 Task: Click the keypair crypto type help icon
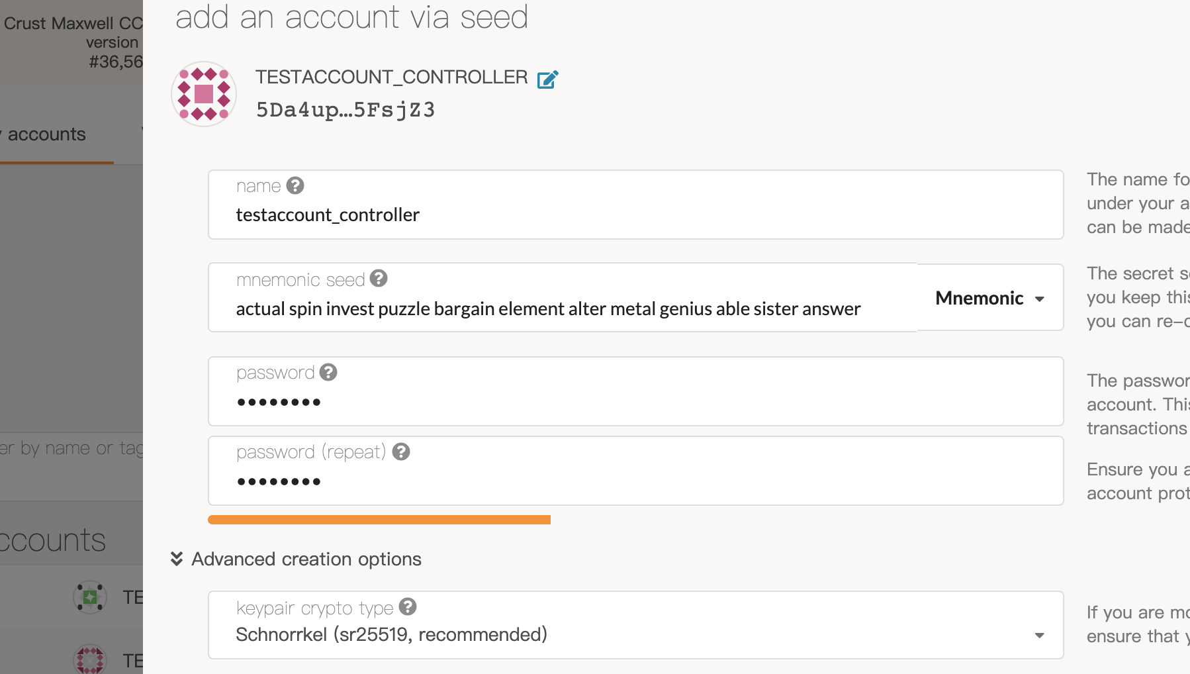click(x=408, y=606)
